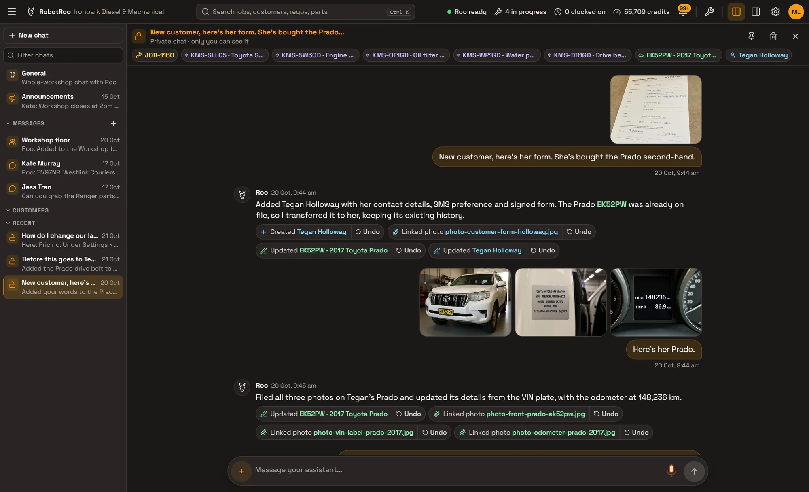Open the General workshop chat

[63, 78]
